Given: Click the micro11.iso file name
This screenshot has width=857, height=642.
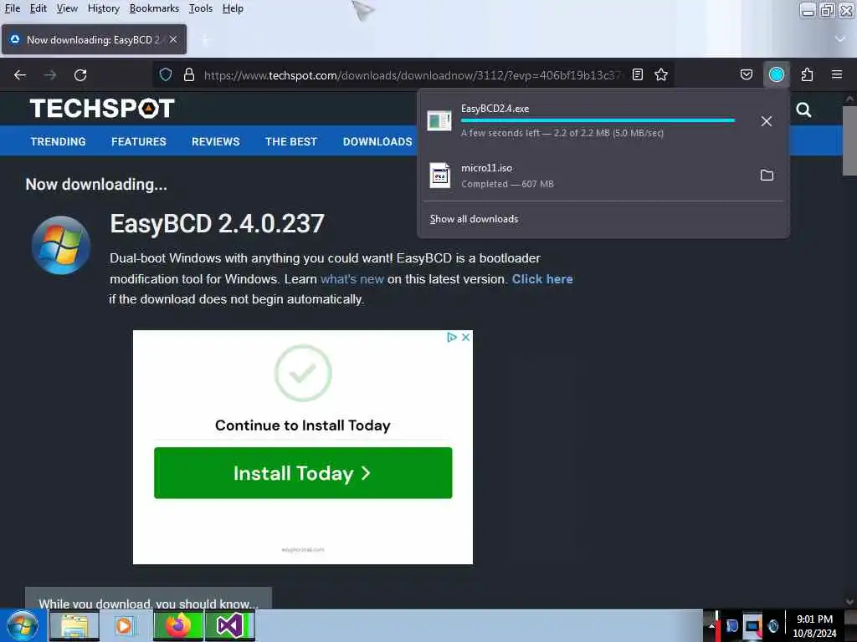Looking at the screenshot, I should coord(486,167).
